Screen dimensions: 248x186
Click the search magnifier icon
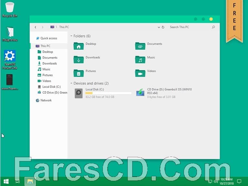[213, 27]
